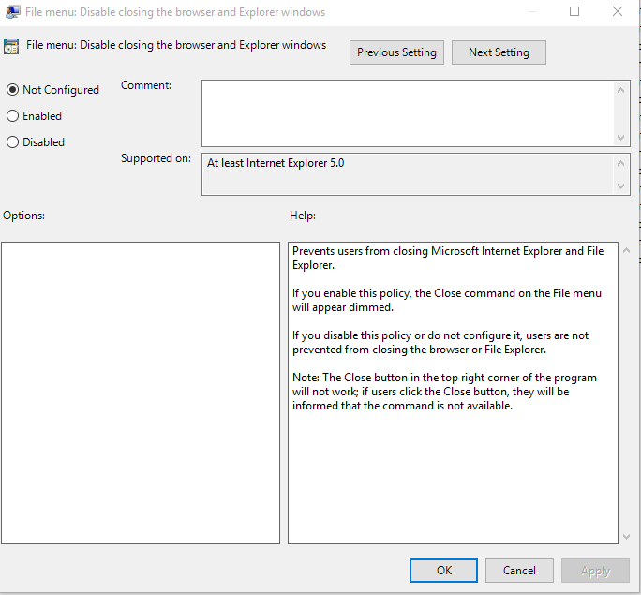641x595 pixels.
Task: Click the 'Options:' label
Action: (23, 216)
